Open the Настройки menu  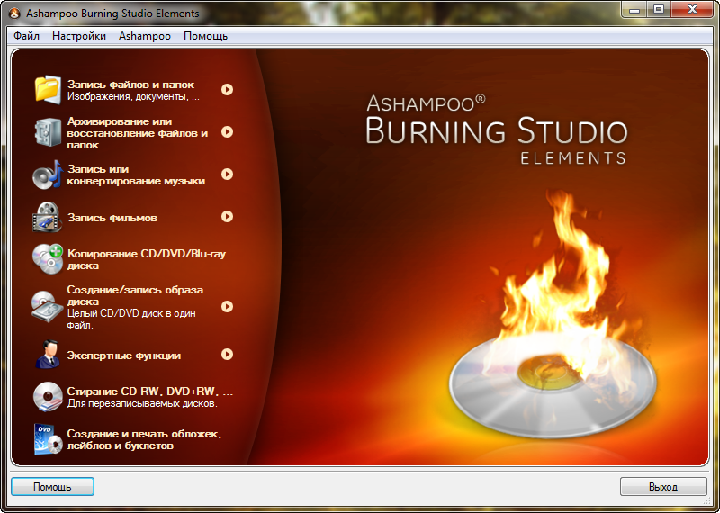[x=79, y=36]
